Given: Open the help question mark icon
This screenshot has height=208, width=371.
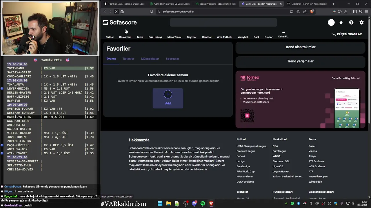Looking at the screenshot, I should pos(351,23).
